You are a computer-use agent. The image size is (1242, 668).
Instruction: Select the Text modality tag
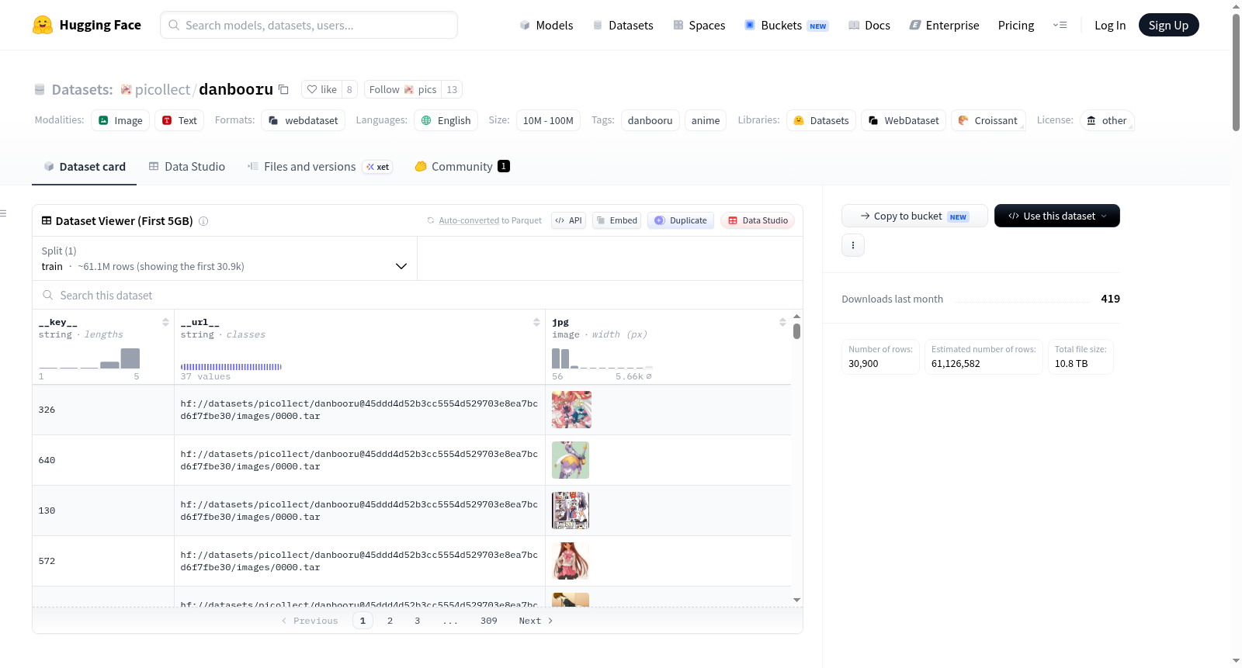179,120
